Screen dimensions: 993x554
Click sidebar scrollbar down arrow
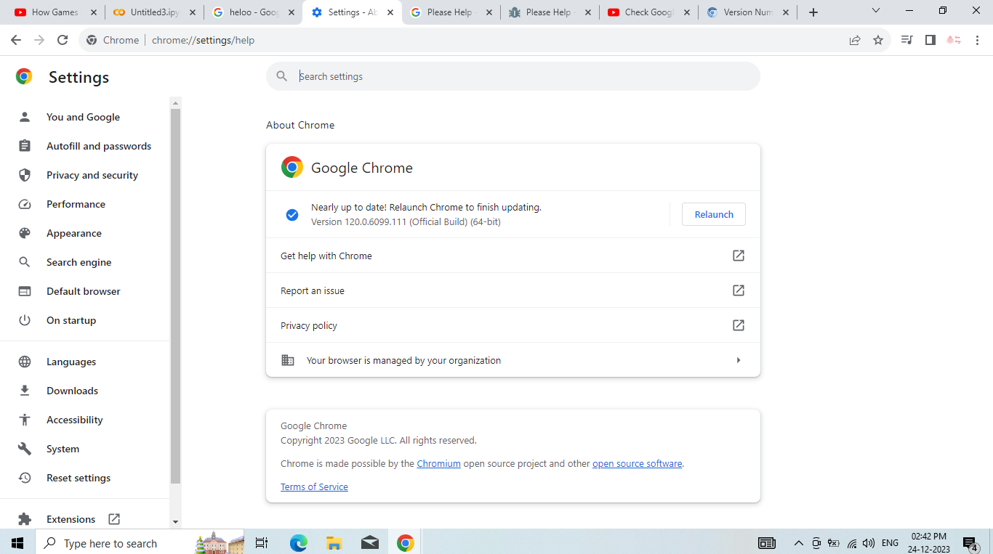coord(175,522)
